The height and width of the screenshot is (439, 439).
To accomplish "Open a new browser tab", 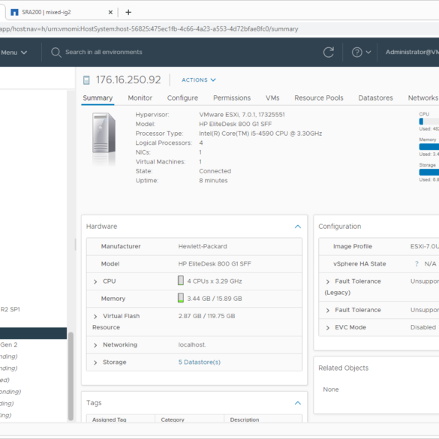I will (x=128, y=12).
